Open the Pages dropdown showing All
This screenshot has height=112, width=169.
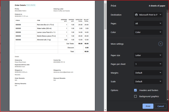click(148, 23)
